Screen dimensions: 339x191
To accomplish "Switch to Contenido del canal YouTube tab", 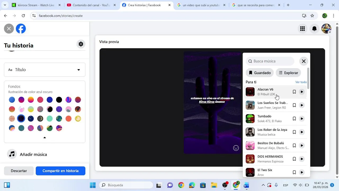I will (91, 5).
